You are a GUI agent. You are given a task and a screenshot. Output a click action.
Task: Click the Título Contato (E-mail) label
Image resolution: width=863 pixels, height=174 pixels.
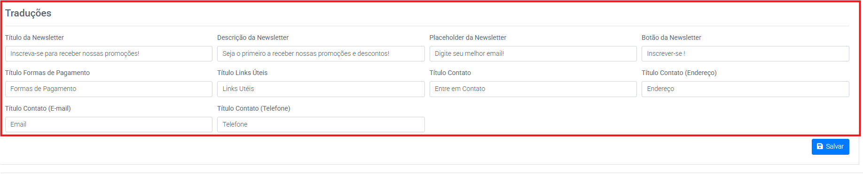(x=38, y=108)
